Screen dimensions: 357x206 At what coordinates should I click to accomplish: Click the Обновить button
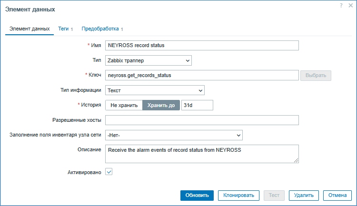click(197, 195)
